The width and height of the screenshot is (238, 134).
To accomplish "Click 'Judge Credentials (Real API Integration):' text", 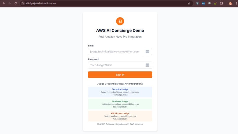I will point(120,84).
